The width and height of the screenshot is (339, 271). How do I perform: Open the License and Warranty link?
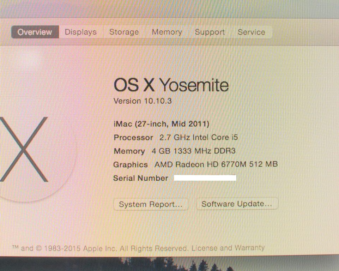(x=228, y=248)
